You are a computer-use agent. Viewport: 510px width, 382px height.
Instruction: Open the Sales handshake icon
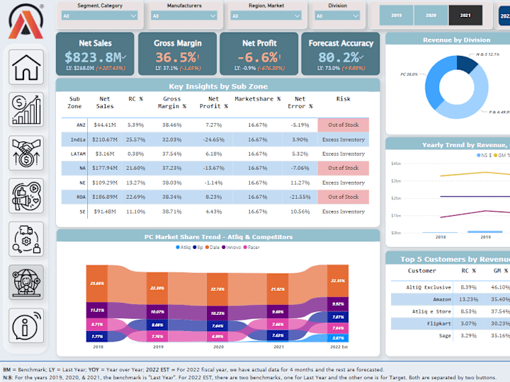26,153
